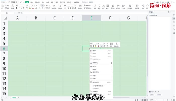This screenshot has height=101, width=176.
Task: Click Insert Comment in context menu
Action: [x=96, y=82]
